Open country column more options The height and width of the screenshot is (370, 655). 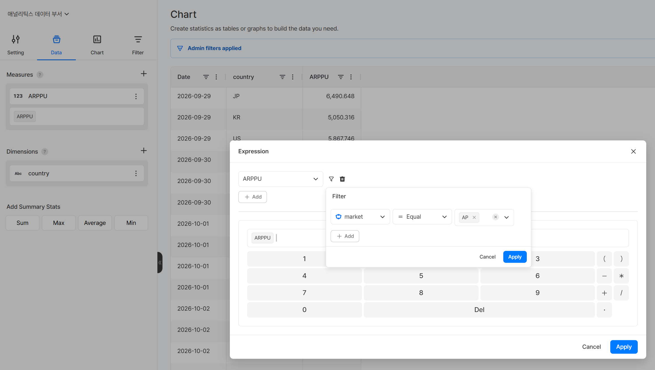[293, 77]
